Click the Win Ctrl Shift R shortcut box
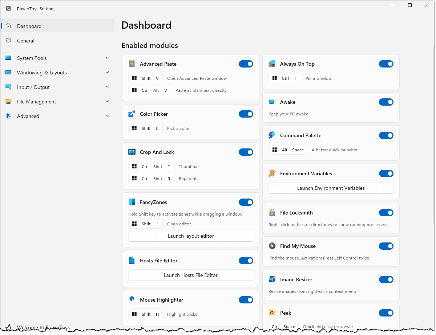Viewport: 436px width, 335px height. tap(152, 179)
